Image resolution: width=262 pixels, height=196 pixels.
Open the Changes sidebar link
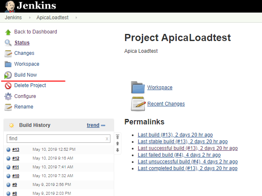click(x=24, y=53)
